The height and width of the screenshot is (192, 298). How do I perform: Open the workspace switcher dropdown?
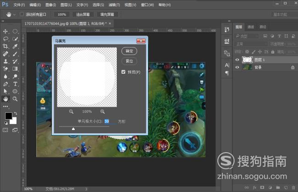coord(285,14)
